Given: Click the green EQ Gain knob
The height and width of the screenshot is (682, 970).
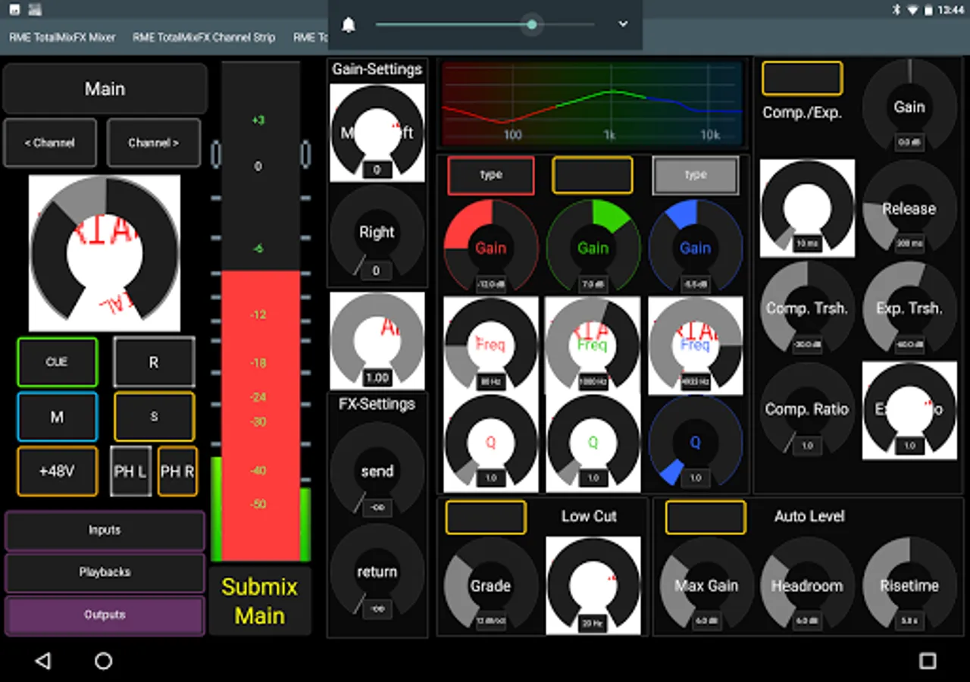Looking at the screenshot, I should click(x=593, y=247).
